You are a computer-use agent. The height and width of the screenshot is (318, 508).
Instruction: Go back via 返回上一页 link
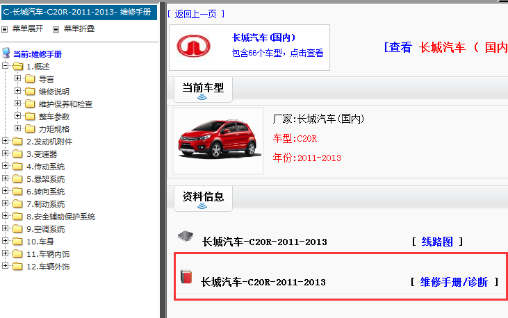point(196,14)
